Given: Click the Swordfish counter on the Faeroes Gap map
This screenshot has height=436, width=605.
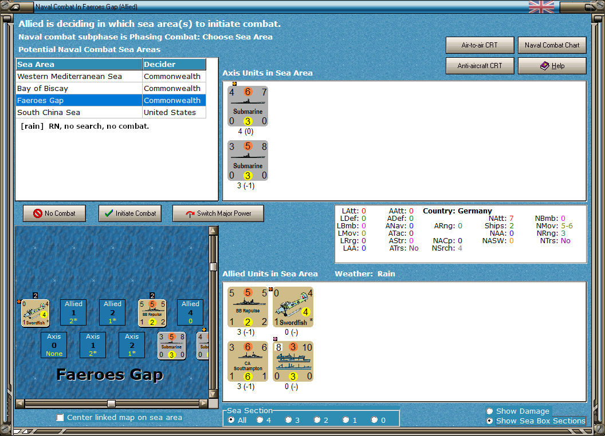Looking at the screenshot, I should tap(35, 312).
